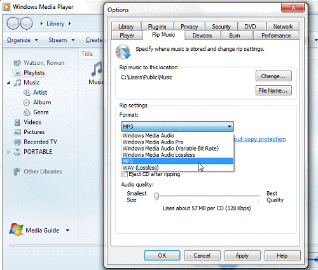Screen dimensions: 318x270
Task: Click the Artist icon in navigation tree
Action: (x=27, y=93)
